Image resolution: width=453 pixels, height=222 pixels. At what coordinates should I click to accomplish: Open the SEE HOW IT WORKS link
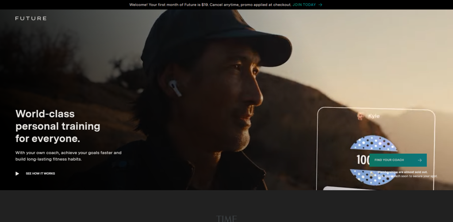[40, 173]
